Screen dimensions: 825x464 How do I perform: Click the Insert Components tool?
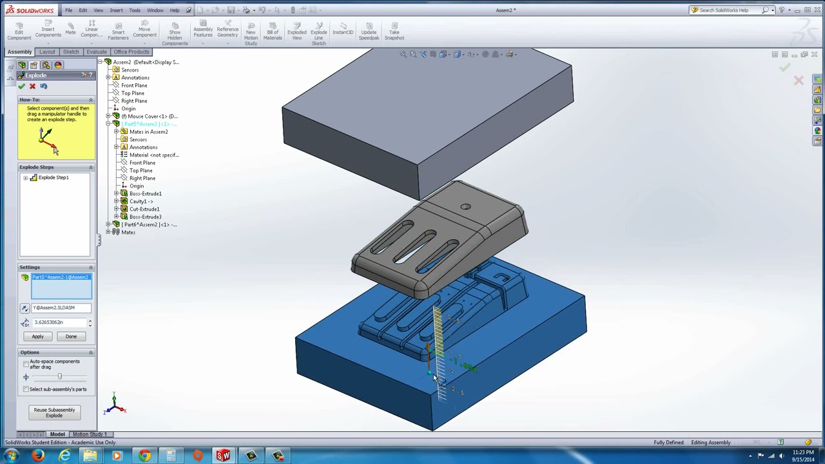tap(48, 32)
